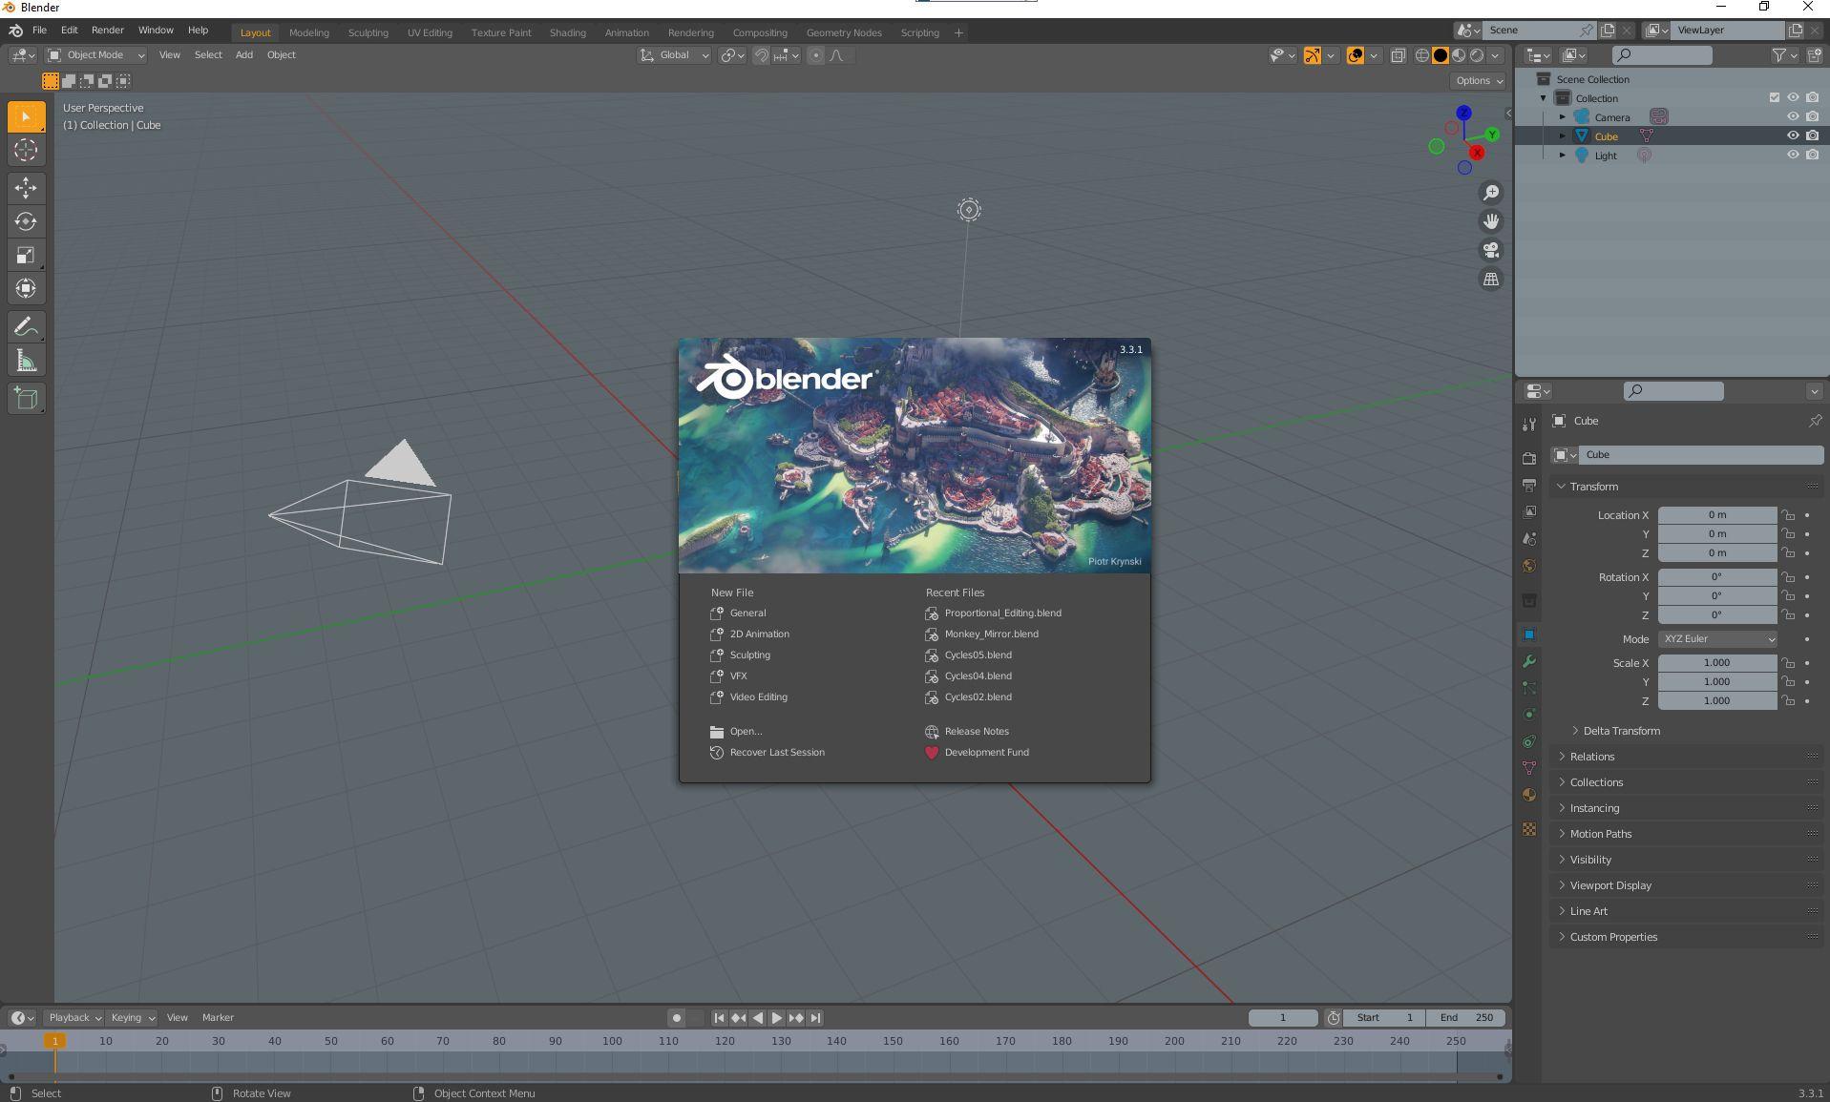Switch perspective/orthographic with grid icon

(x=1490, y=279)
